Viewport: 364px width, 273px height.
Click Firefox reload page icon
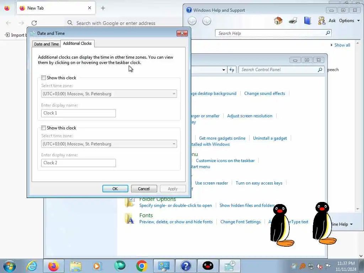[x=34, y=23]
